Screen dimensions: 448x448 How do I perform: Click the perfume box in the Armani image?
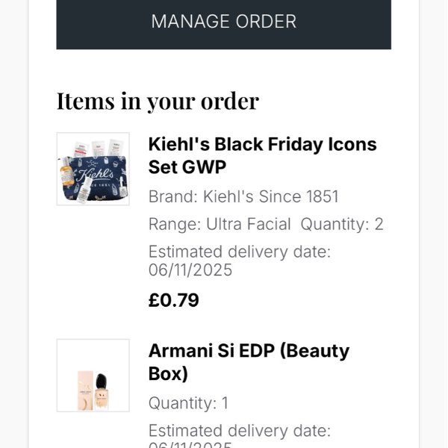pyautogui.click(x=85, y=391)
